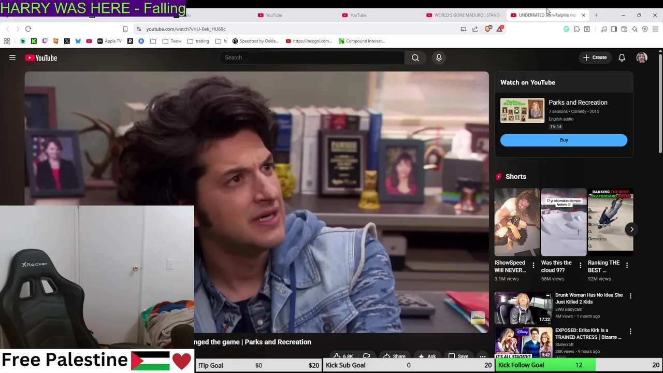Open 'Ranking THE BEST' skateboard short
Image resolution: width=663 pixels, height=373 pixels.
[610, 222]
